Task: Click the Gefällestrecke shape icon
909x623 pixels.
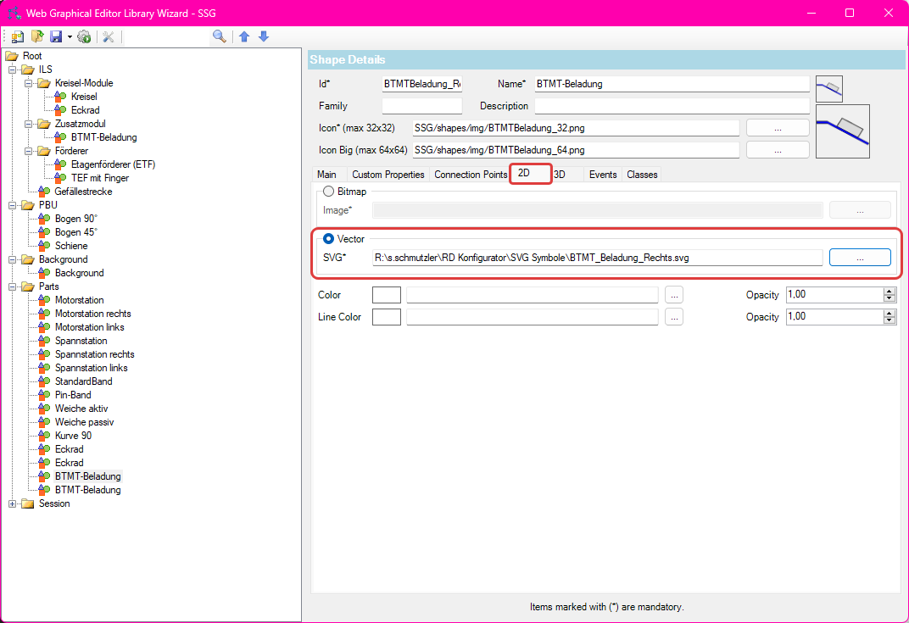Action: (x=44, y=192)
